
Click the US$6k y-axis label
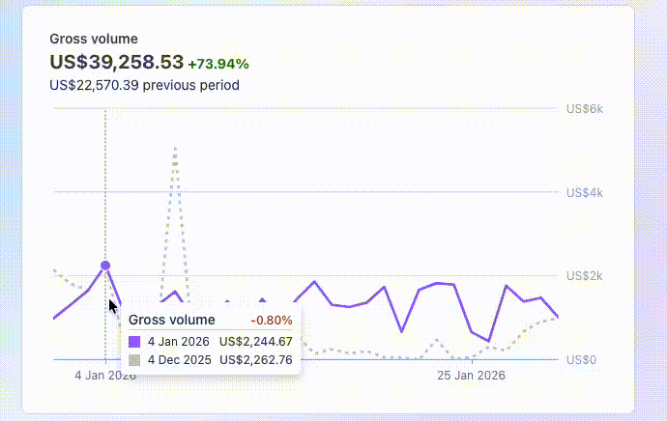[584, 108]
